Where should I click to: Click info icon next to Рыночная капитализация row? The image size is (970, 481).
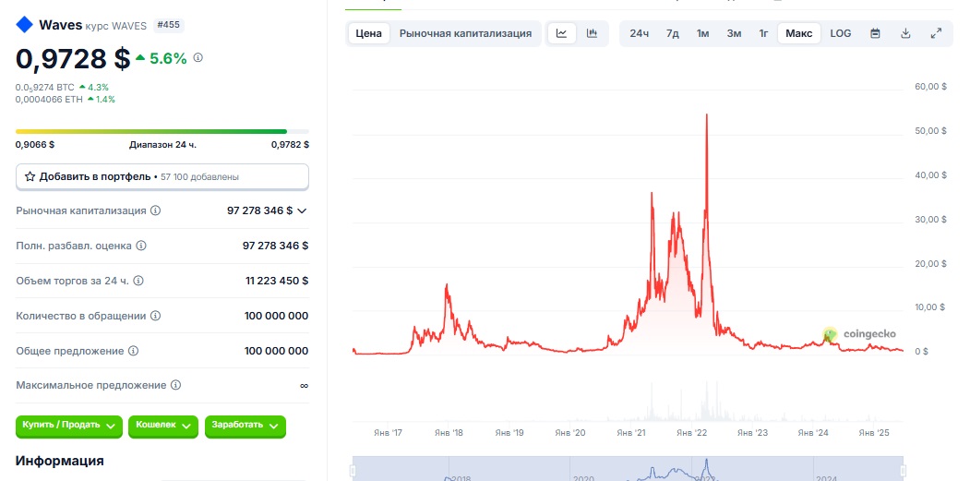pos(155,210)
